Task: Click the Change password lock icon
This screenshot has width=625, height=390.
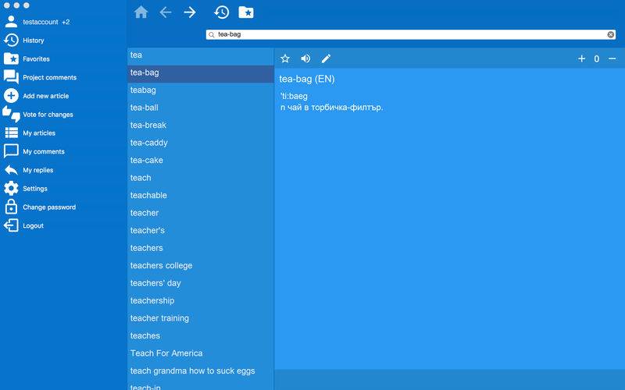Action: coord(11,207)
